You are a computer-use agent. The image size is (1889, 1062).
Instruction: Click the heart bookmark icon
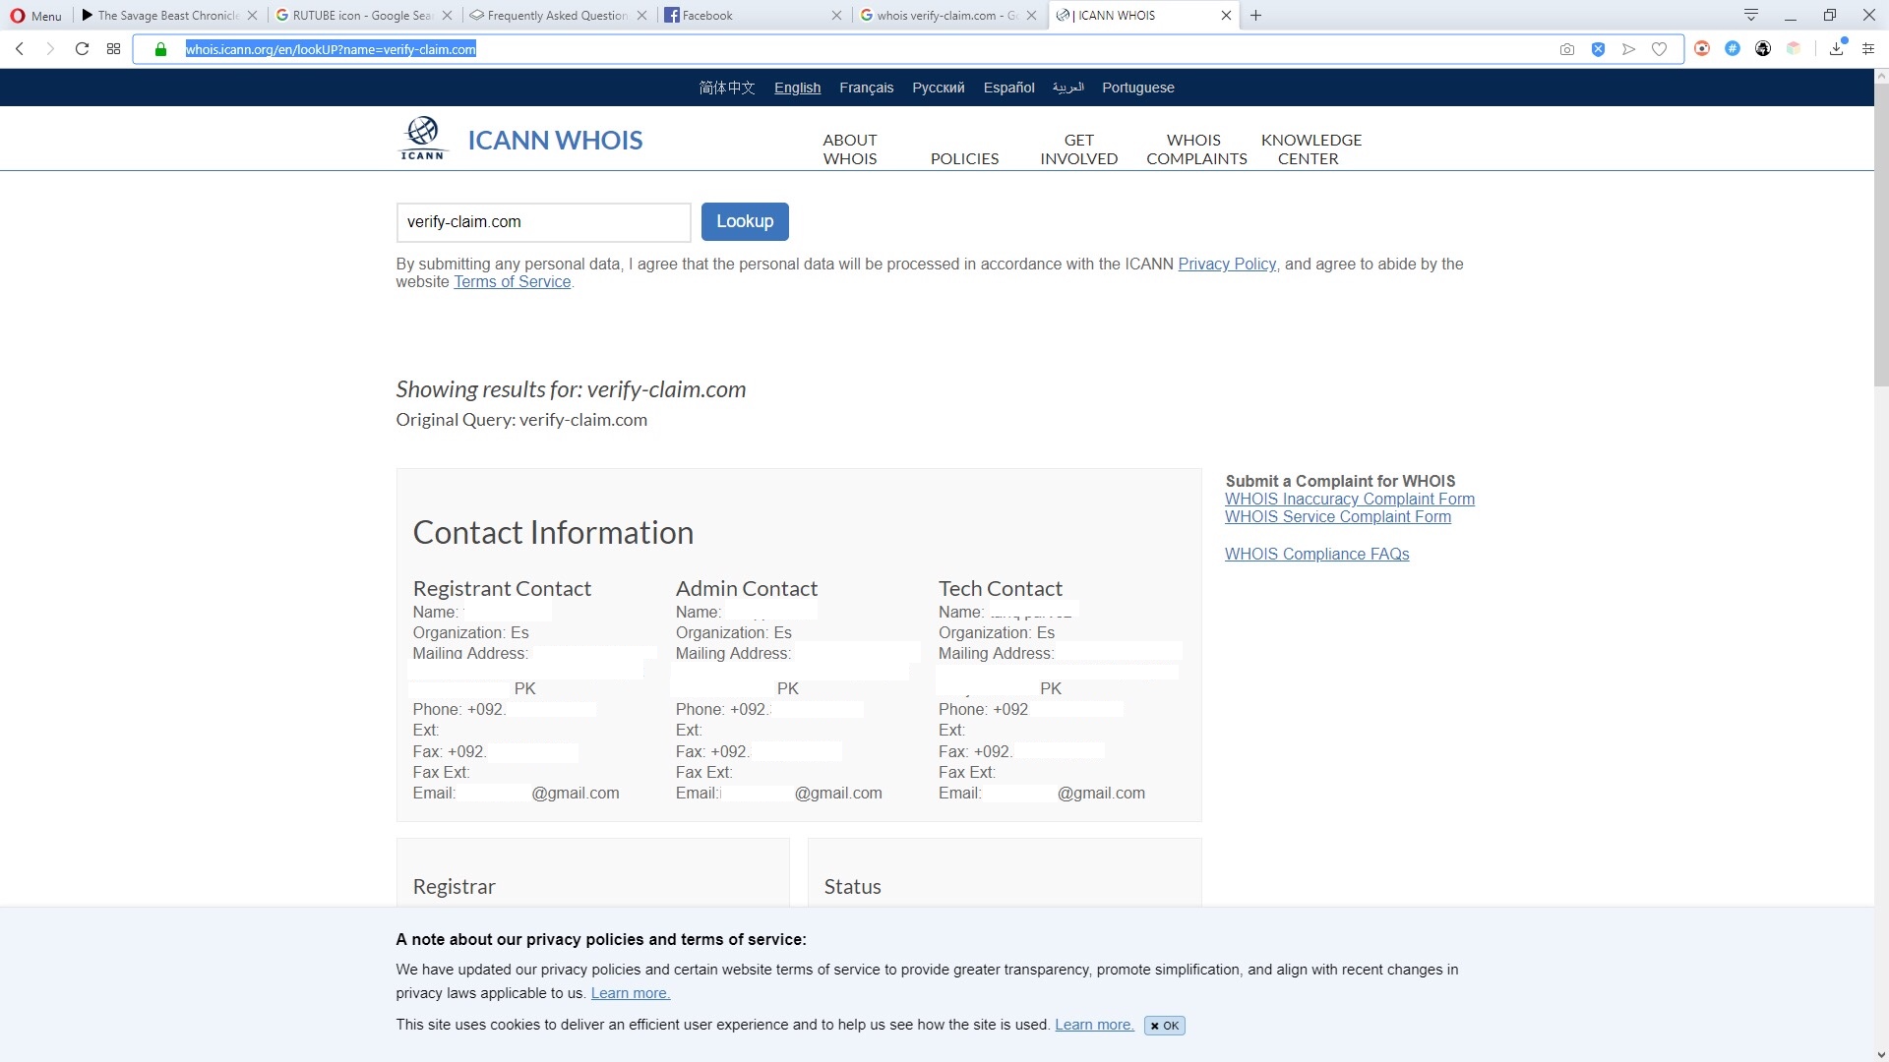point(1660,49)
